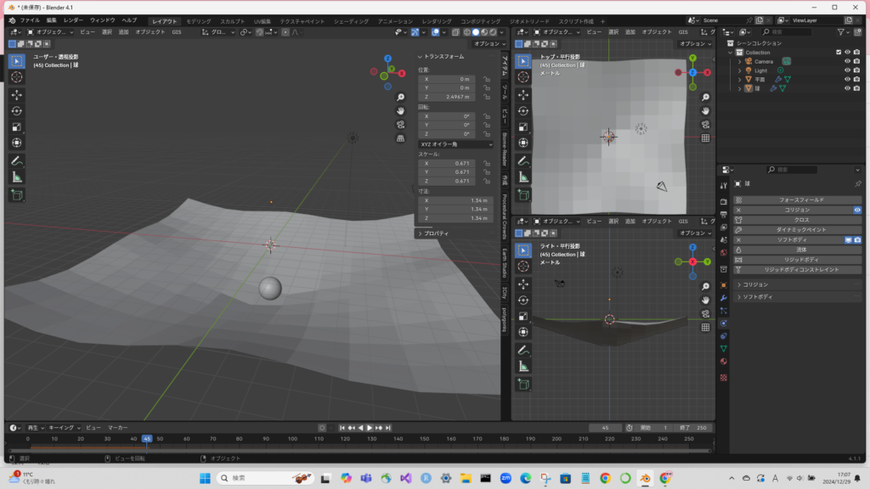
Task: Select the Scale tool in main viewport
Action: (17, 126)
